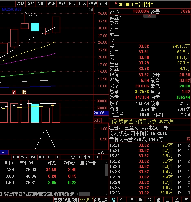This screenshot has height=203, width=191.
Task: Sort by 换手% column header
Action: (x=9, y=163)
